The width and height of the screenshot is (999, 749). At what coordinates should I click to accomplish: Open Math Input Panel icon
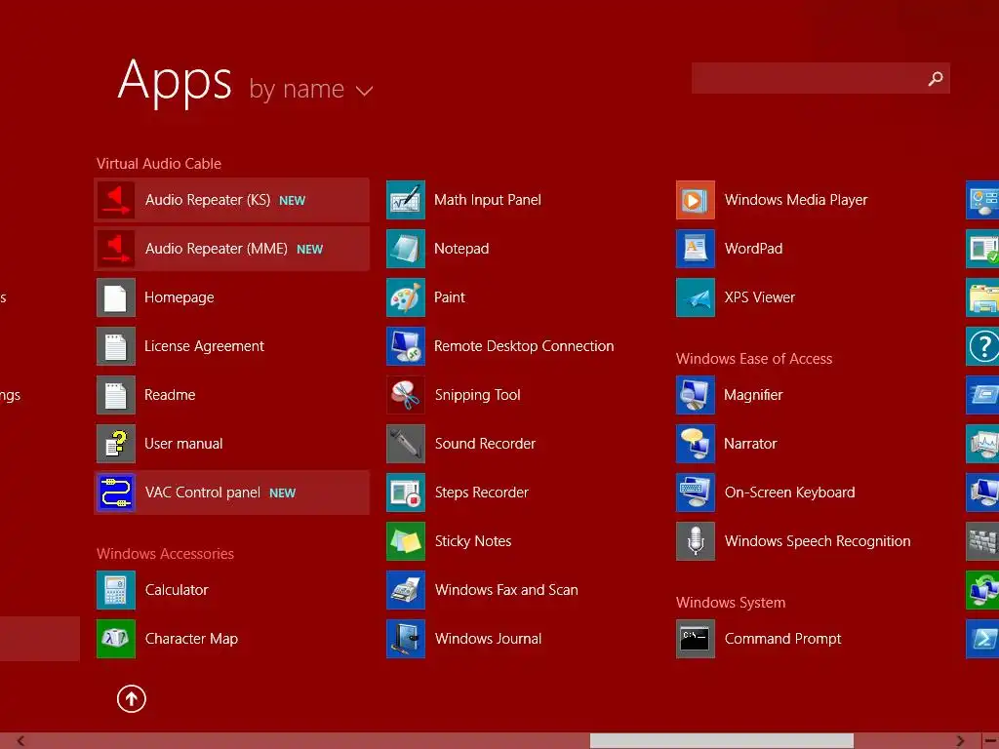click(406, 200)
